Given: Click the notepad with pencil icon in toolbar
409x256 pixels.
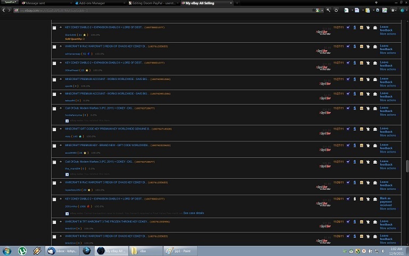Looking at the screenshot, I should click(385, 10).
